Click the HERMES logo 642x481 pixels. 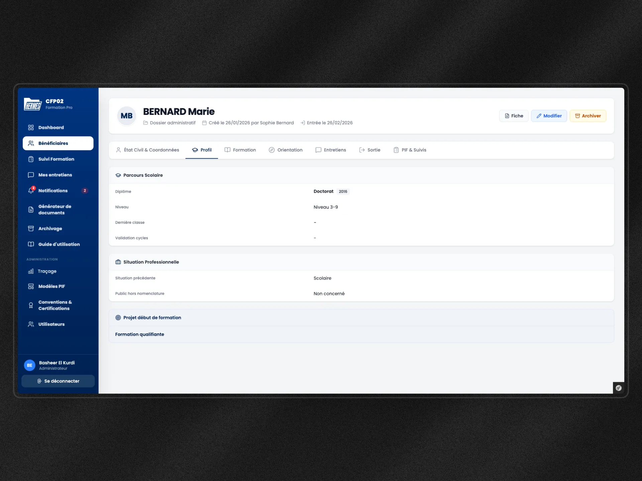(32, 104)
